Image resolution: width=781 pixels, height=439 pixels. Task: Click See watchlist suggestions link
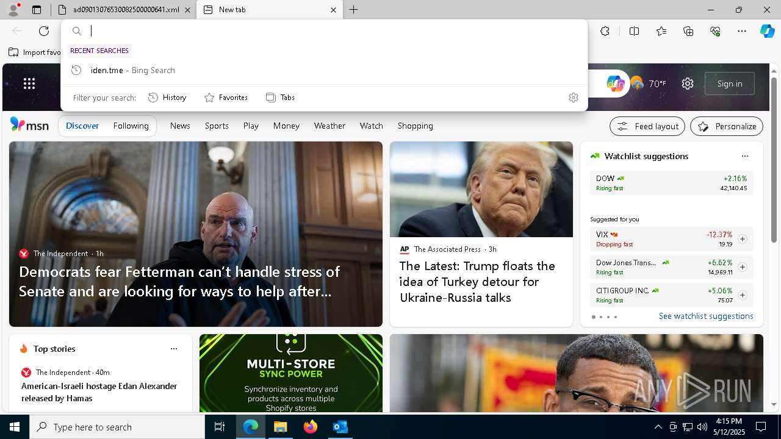click(x=706, y=316)
